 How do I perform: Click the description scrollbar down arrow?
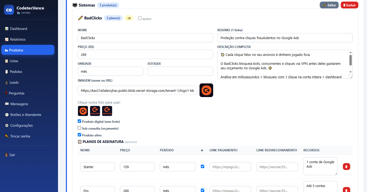click(x=350, y=72)
